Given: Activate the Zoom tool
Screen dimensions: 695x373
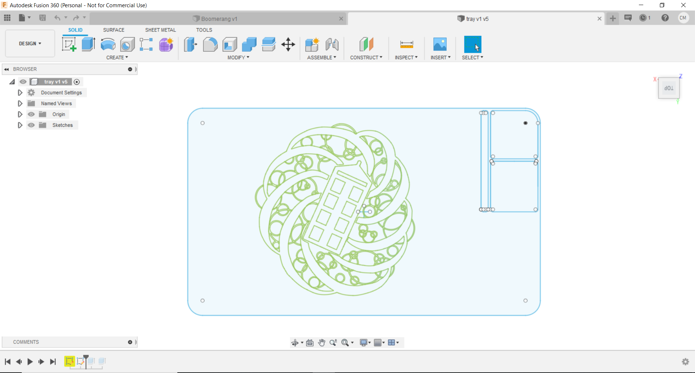Looking at the screenshot, I should 333,343.
